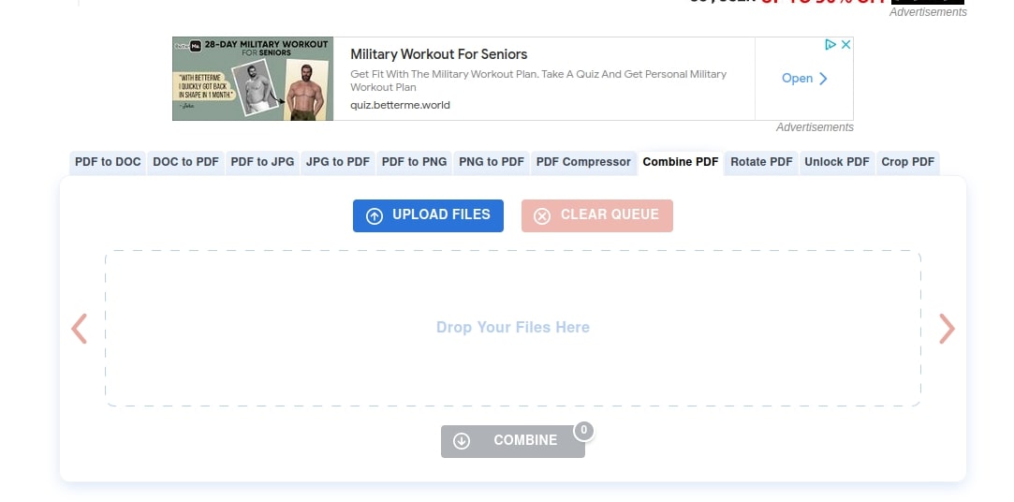Click Open link in the ad
The width and height of the screenshot is (1014, 502).
point(804,79)
